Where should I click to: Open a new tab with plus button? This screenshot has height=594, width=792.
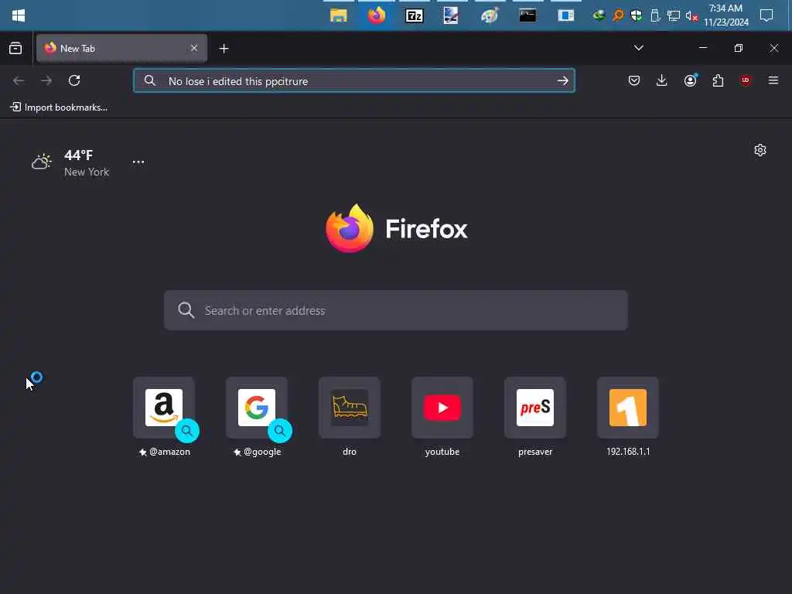tap(224, 49)
